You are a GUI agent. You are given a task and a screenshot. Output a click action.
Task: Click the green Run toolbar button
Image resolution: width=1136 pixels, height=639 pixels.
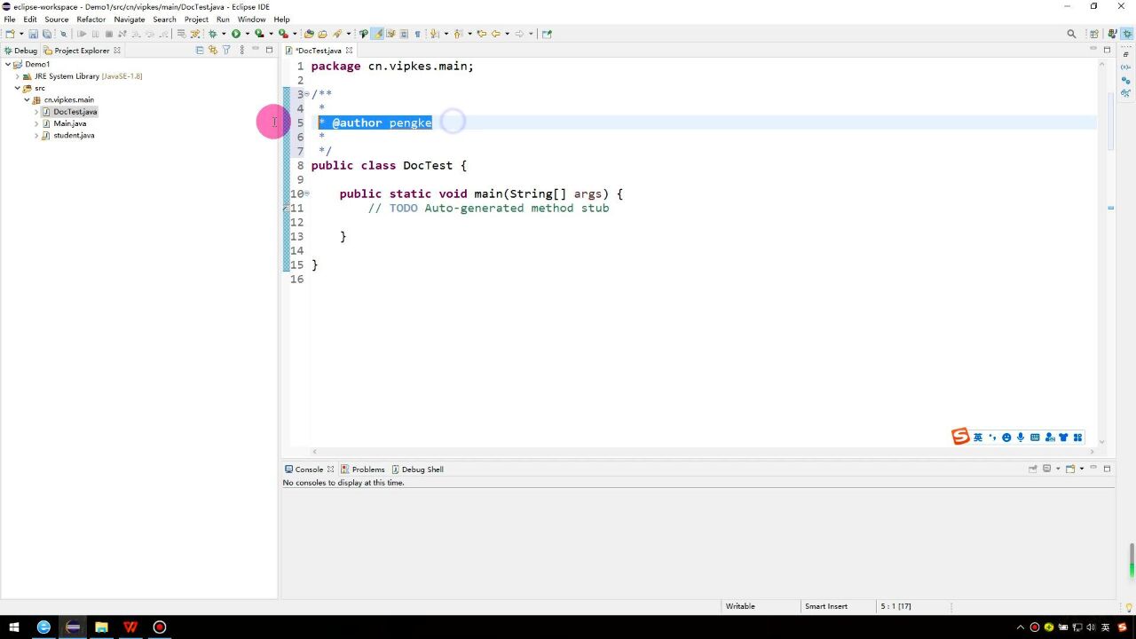click(236, 34)
